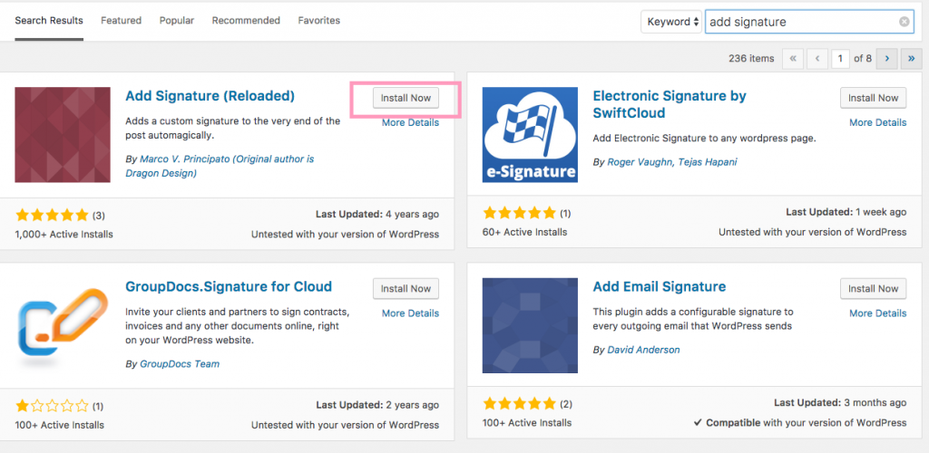Viewport: 929px width, 453px height.
Task: View More Details for Add Signature (Reloaded)
Action: click(411, 122)
